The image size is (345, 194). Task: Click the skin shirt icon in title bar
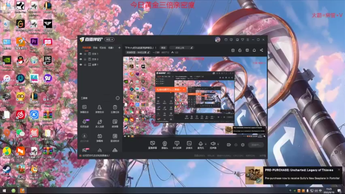point(242,40)
